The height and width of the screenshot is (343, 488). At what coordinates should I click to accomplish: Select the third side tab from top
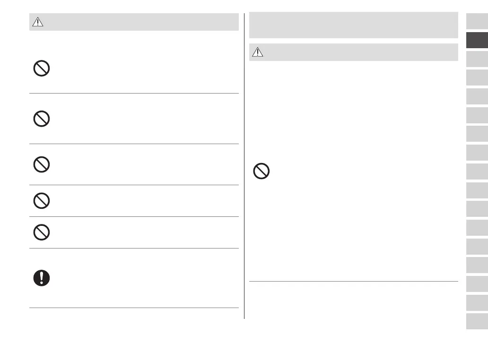[x=477, y=59]
